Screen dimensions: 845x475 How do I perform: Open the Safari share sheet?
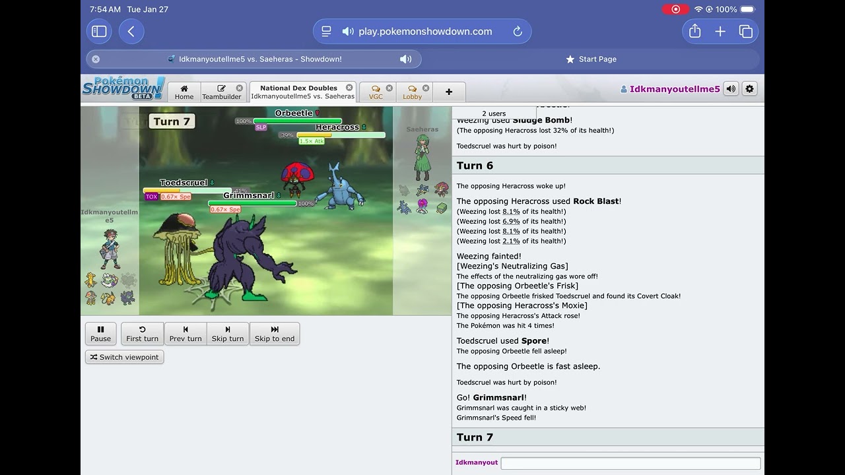[694, 31]
